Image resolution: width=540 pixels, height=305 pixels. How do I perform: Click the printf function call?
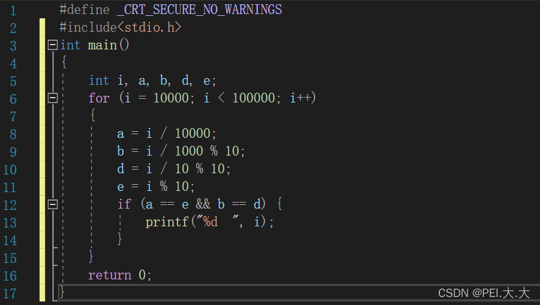166,222
